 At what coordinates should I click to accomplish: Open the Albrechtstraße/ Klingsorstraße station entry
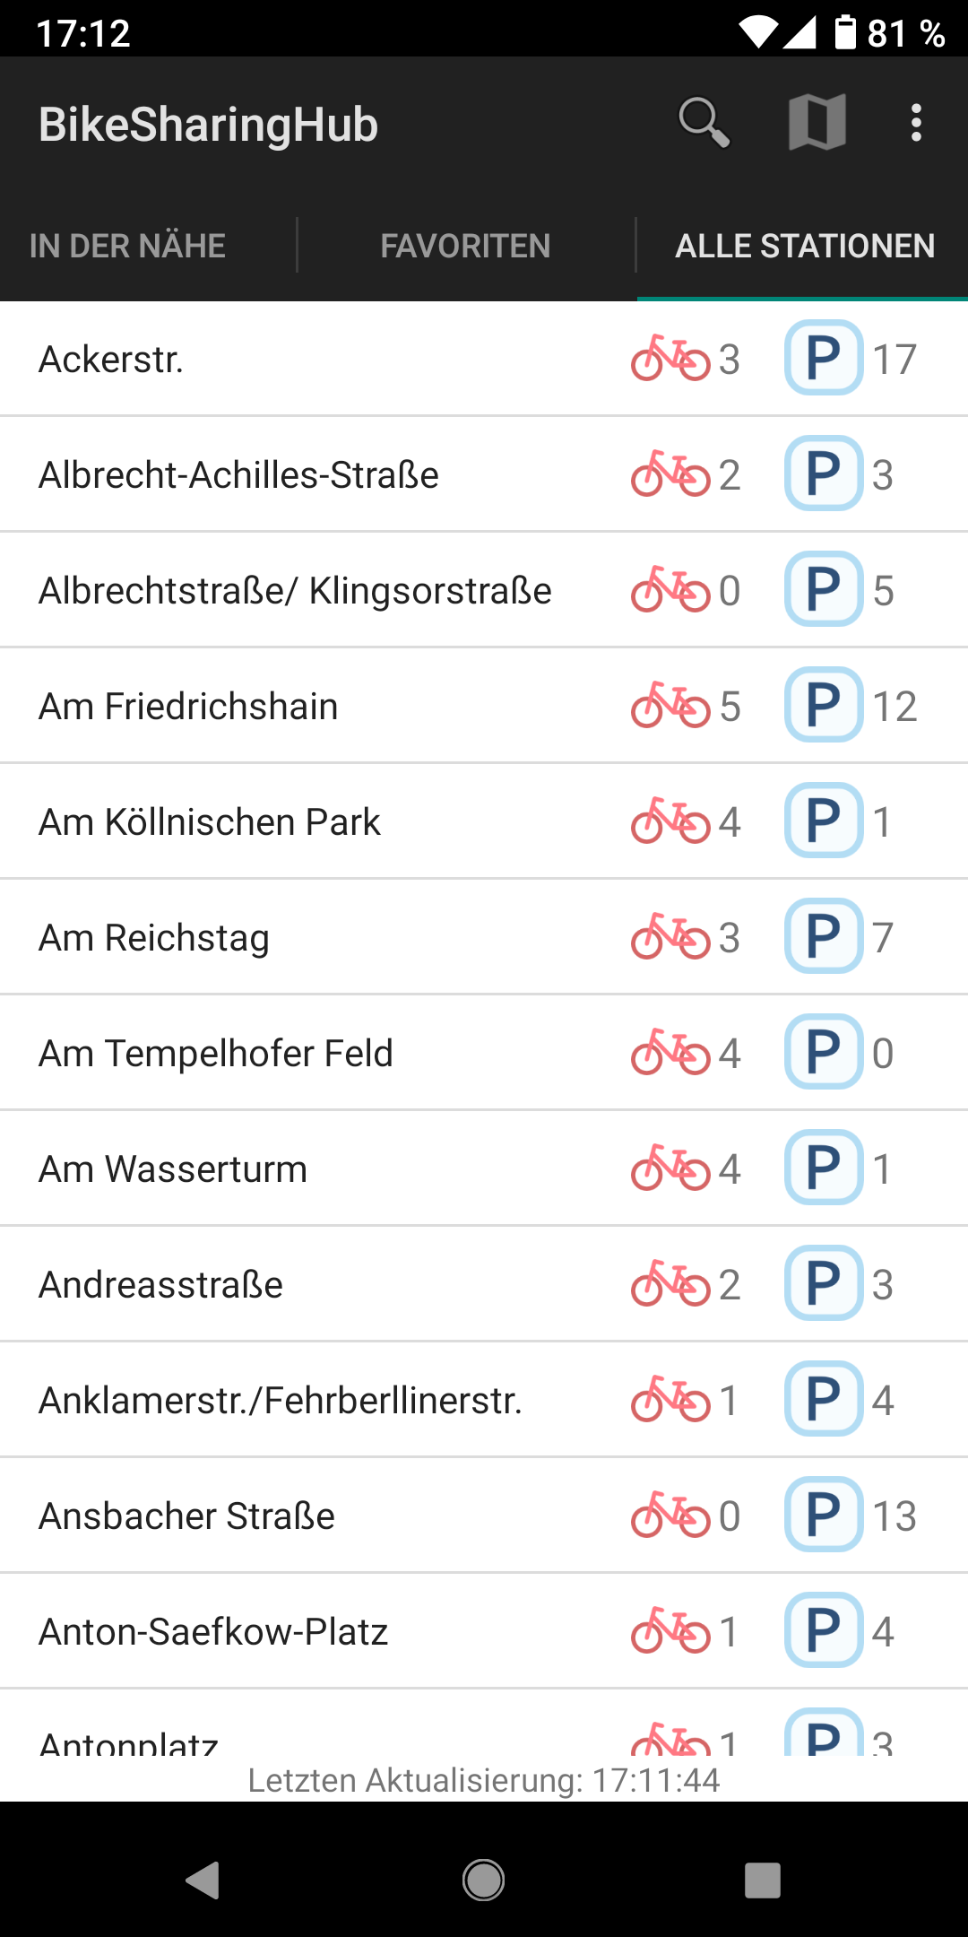point(295,590)
